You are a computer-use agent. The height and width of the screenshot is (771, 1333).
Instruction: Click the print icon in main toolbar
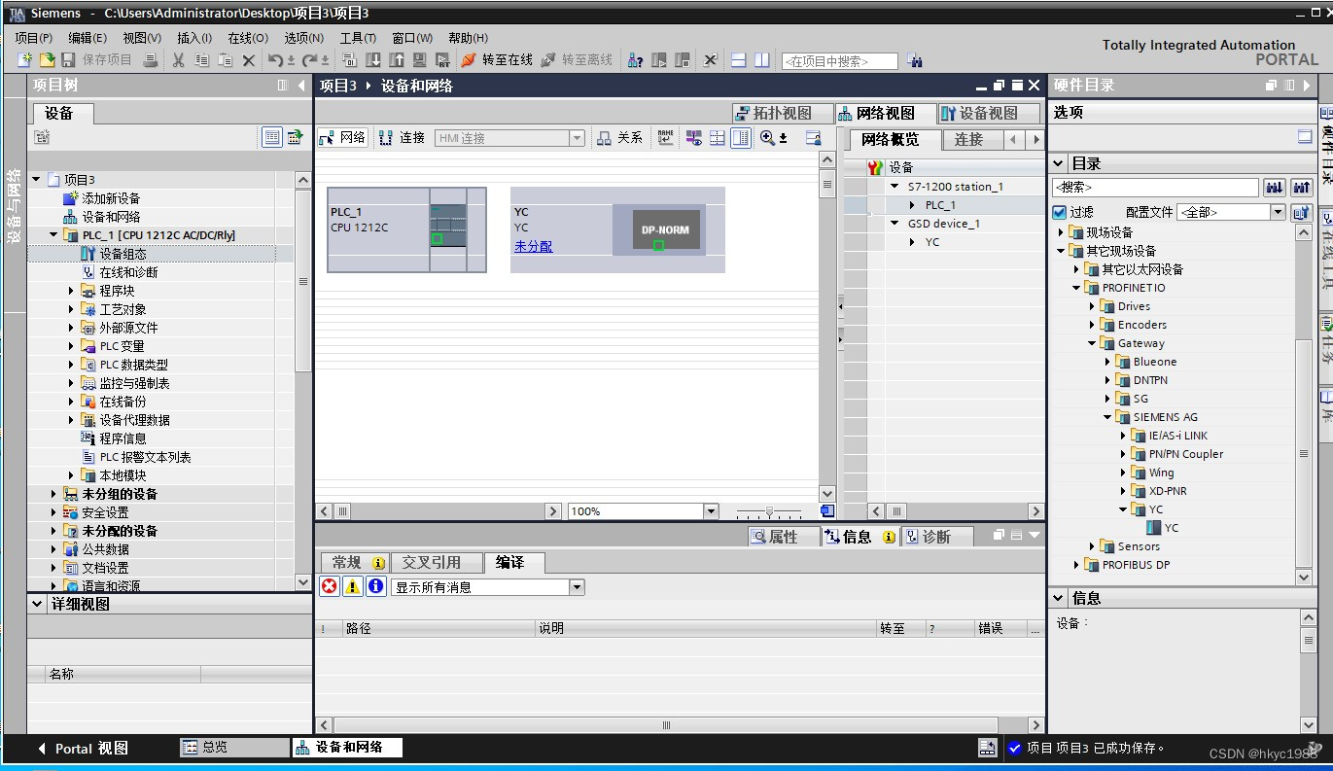[x=150, y=60]
